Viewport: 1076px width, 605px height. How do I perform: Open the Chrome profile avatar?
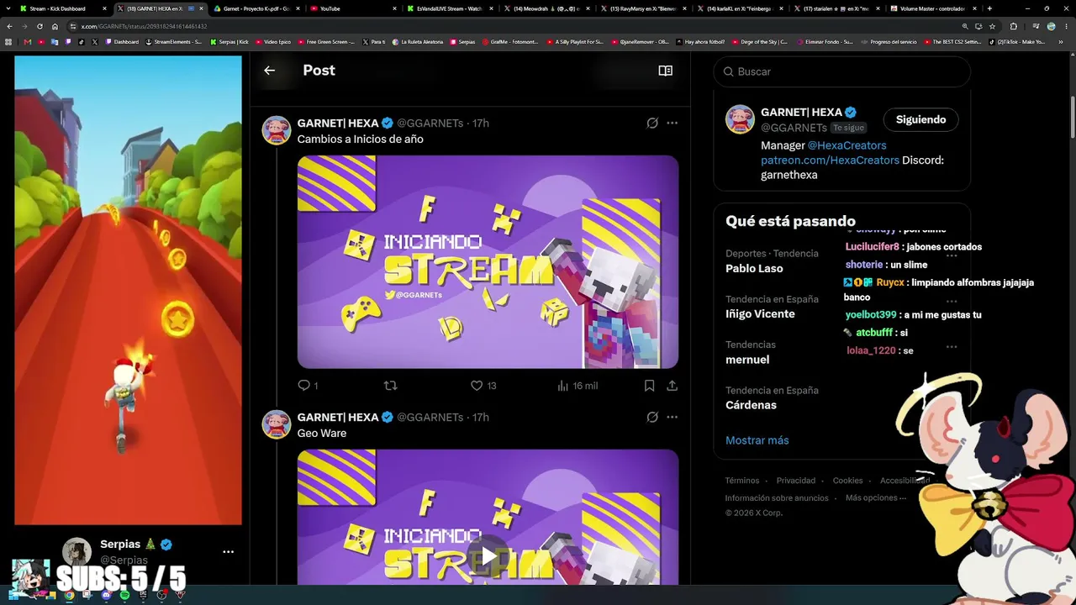(1051, 26)
